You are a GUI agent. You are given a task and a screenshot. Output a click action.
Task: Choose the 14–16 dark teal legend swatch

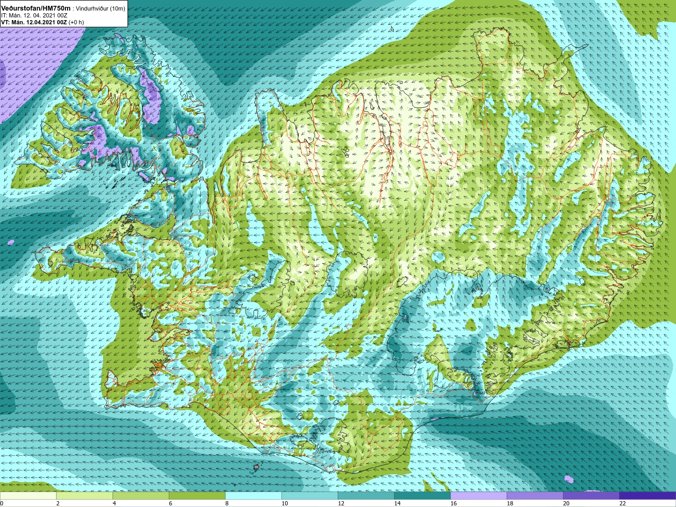pyautogui.click(x=422, y=496)
